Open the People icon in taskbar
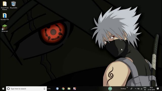162x91 pixels. pyautogui.click(x=131, y=89)
